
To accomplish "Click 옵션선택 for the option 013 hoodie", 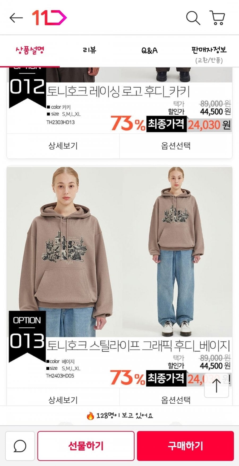I will [x=176, y=399].
